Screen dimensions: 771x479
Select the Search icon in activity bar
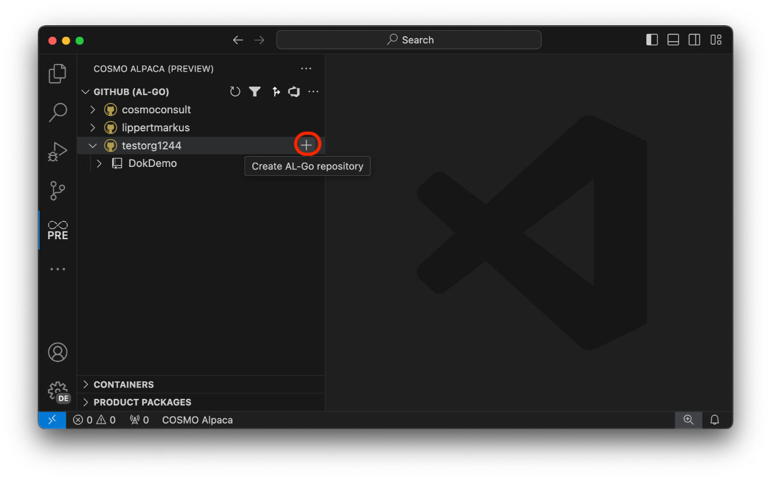click(x=57, y=112)
